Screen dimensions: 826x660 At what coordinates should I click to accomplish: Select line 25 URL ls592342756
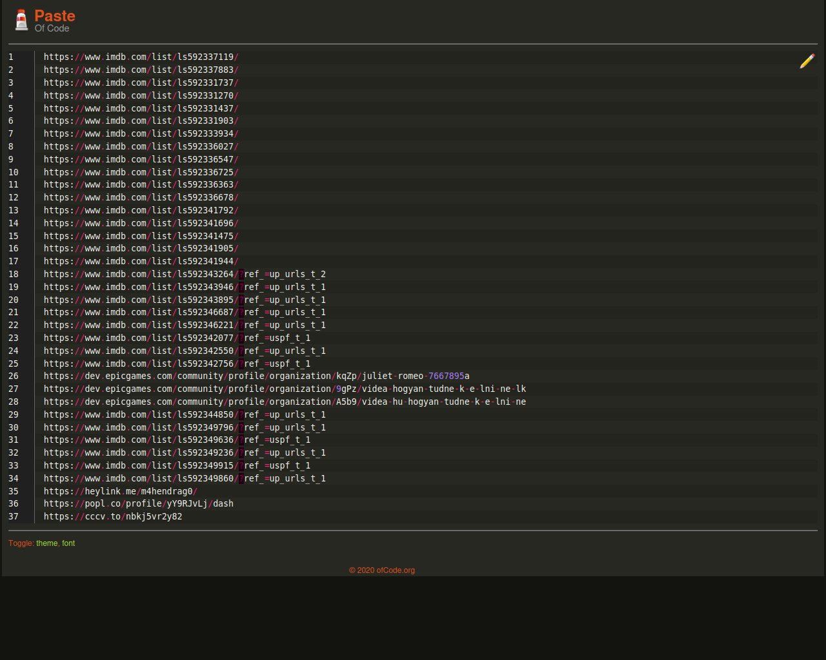[177, 364]
